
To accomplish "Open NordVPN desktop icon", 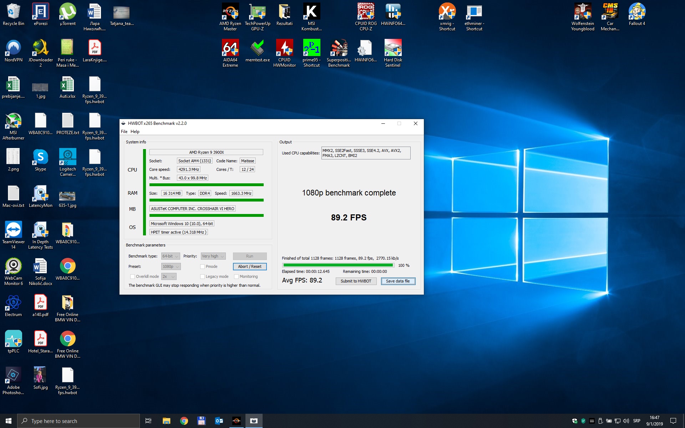I will [13, 51].
